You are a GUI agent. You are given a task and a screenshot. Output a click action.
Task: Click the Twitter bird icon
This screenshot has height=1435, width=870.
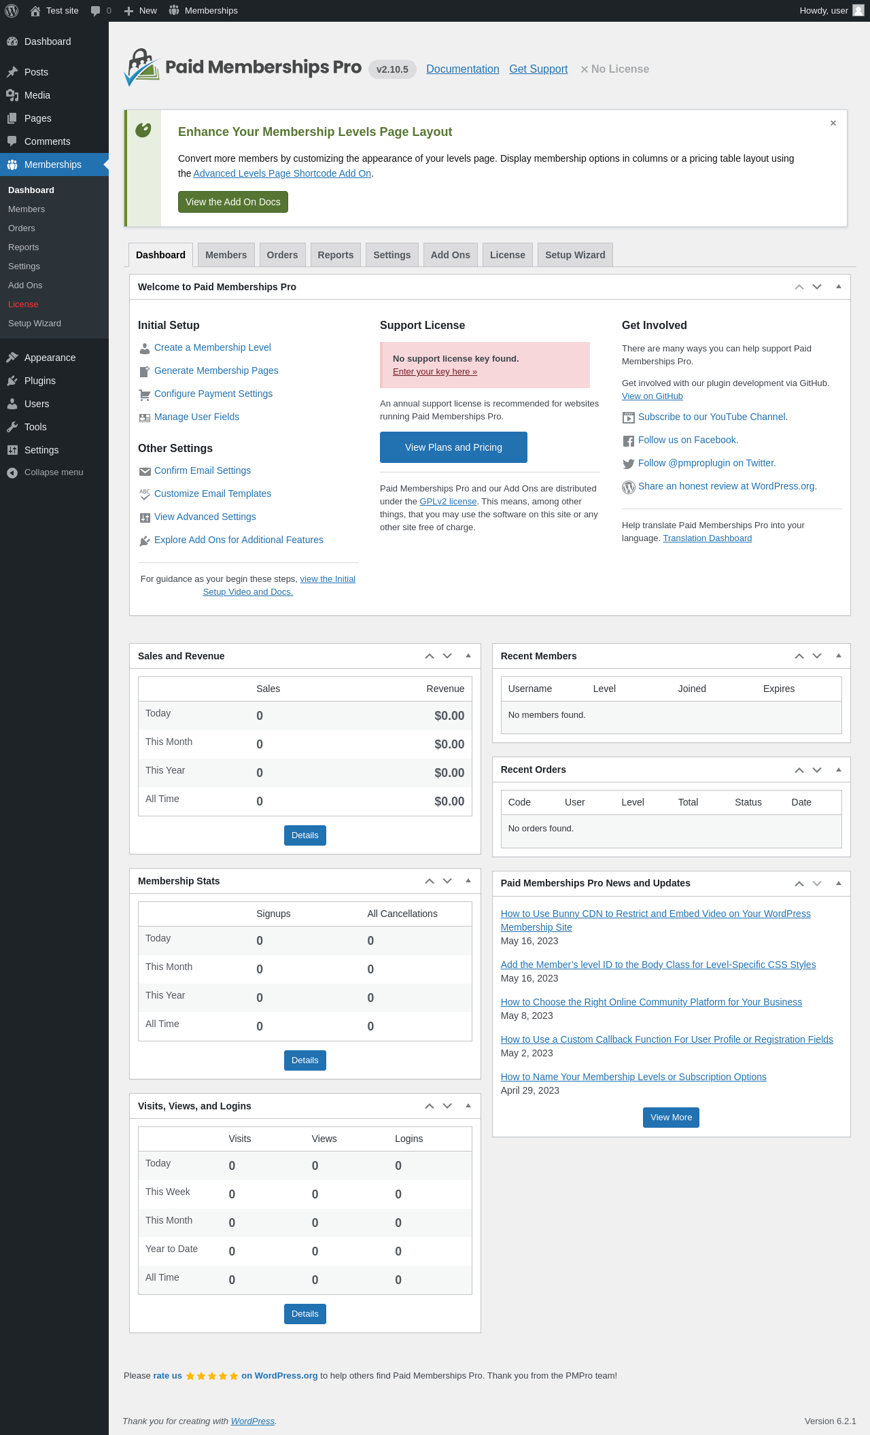pos(629,464)
